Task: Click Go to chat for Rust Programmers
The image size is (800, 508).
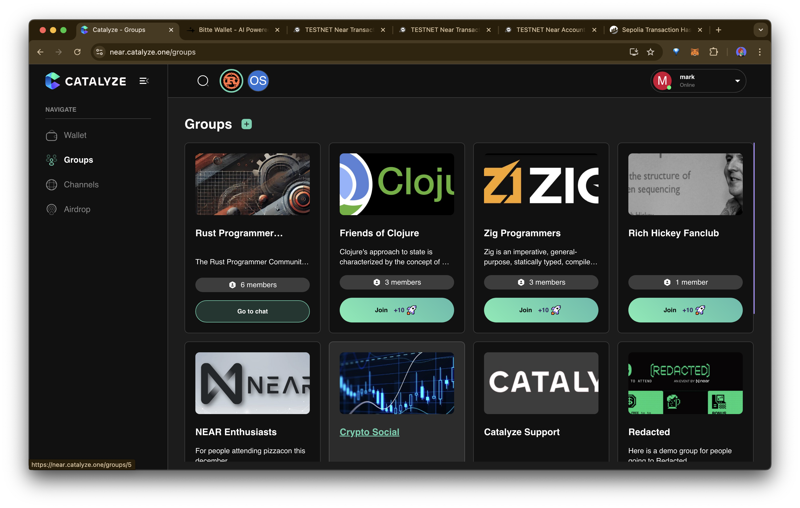Action: (x=252, y=311)
